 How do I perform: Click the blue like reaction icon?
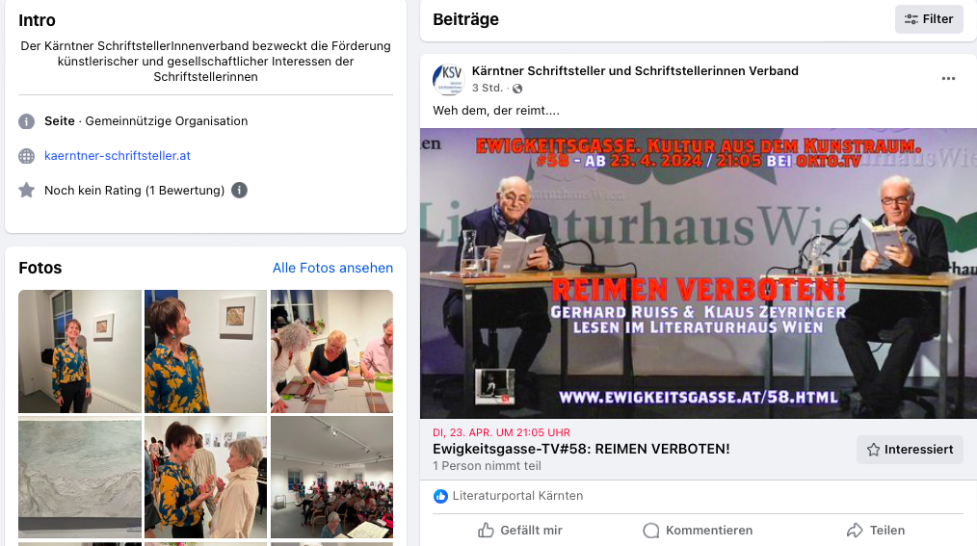tap(440, 496)
